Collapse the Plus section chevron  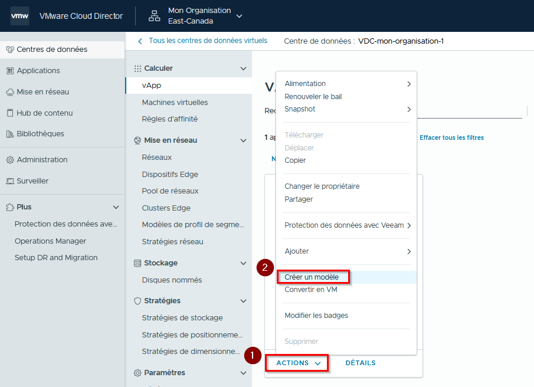pyautogui.click(x=116, y=207)
